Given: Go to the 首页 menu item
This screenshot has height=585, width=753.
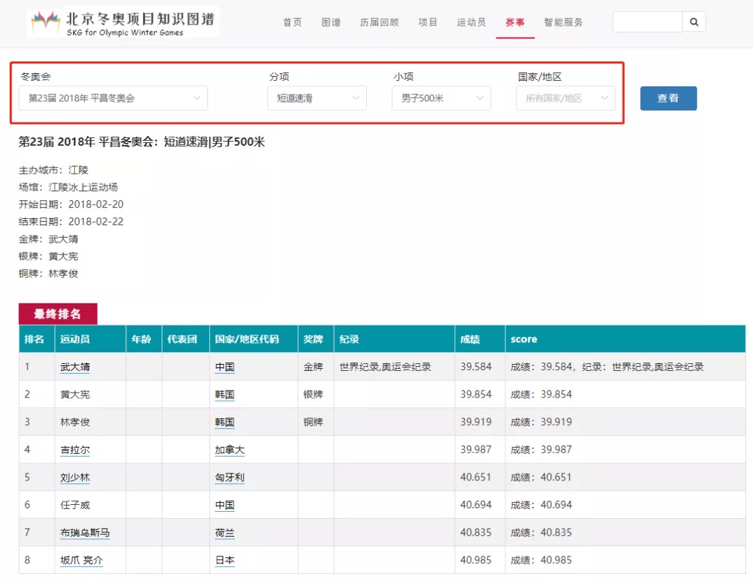Looking at the screenshot, I should 292,22.
